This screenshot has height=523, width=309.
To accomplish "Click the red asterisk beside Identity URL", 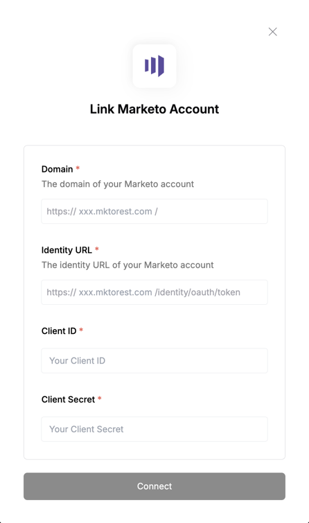I will (97, 249).
